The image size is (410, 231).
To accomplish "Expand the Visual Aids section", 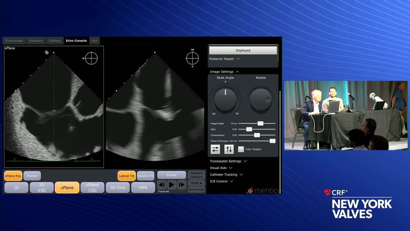I will coord(221,168).
